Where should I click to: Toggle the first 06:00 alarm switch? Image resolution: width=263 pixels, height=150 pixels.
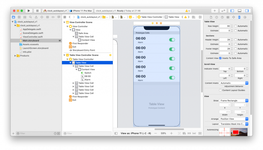[x=172, y=40]
